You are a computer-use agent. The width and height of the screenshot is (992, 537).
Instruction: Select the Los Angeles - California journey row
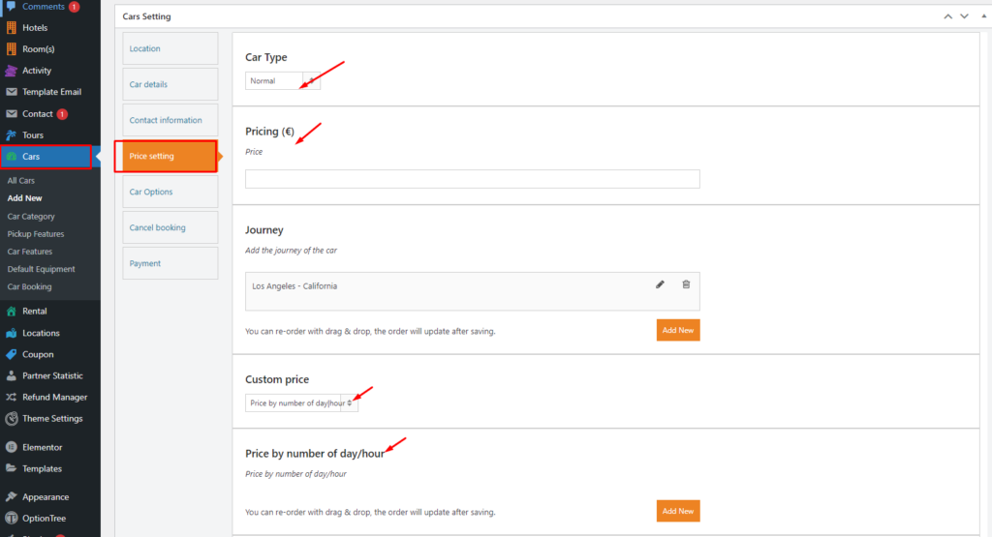tap(473, 291)
